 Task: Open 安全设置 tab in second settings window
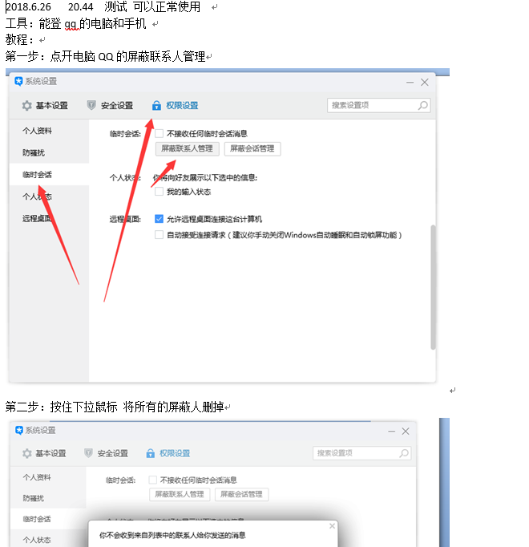click(x=113, y=453)
